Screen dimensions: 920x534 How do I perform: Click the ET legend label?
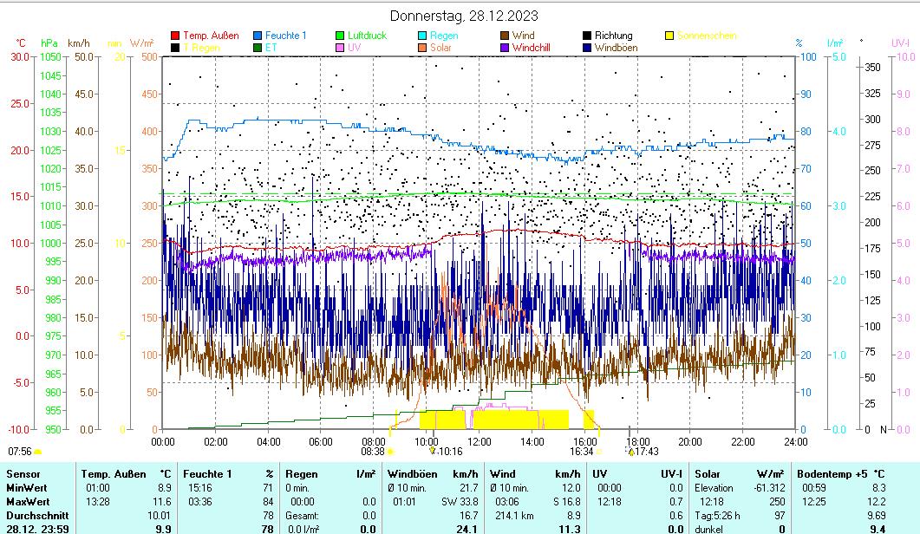(x=271, y=48)
